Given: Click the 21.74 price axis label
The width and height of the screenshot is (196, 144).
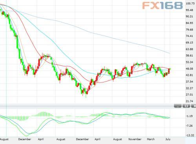Looking at the screenshot, I should click(x=189, y=101).
